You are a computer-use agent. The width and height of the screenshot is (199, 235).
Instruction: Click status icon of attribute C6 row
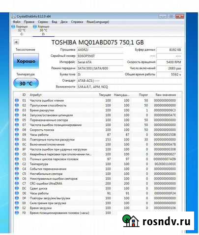[x=17, y=179]
